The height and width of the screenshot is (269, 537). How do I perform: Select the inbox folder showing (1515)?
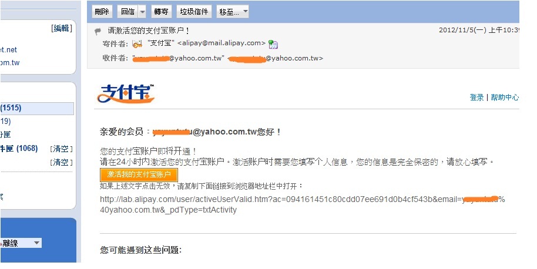[37, 108]
